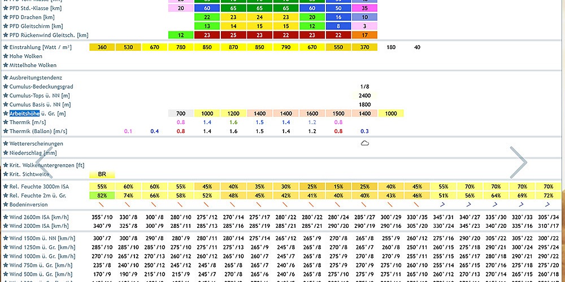Click the star beside Thermik [m/s]
This screenshot has width=565, height=282.
6,122
